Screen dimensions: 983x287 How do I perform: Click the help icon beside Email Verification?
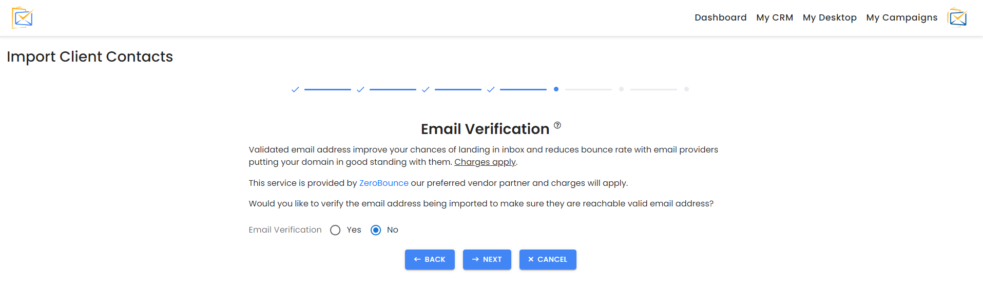coord(557,125)
